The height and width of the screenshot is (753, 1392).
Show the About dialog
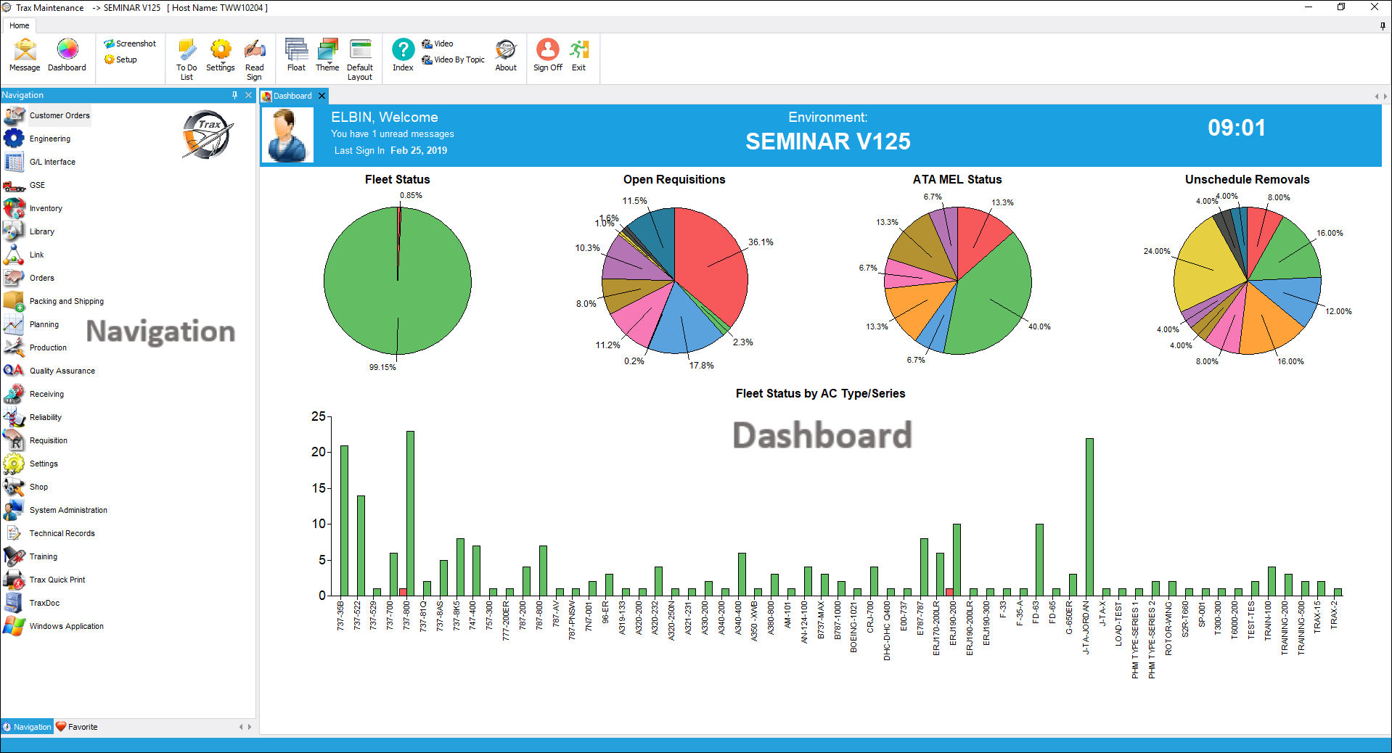506,55
